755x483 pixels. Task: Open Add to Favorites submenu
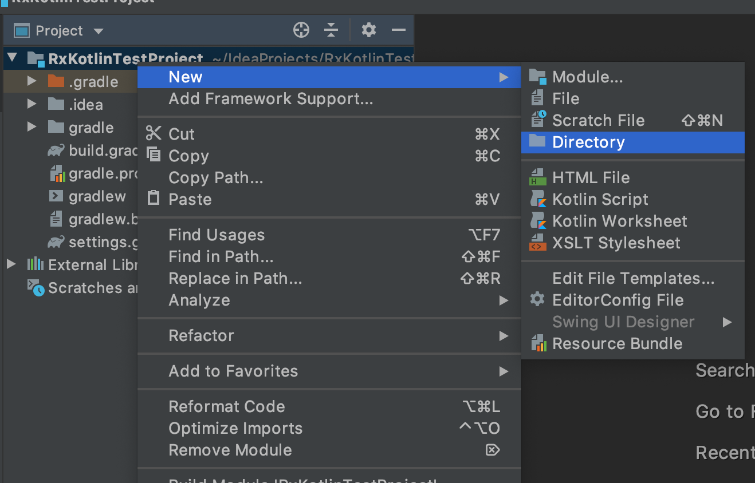pyautogui.click(x=329, y=371)
